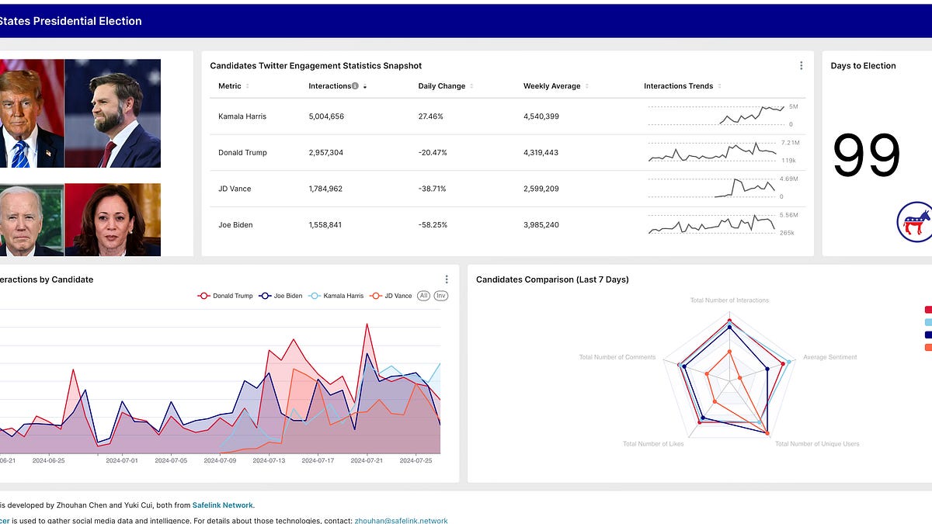Click the info icon beside the Interactions header
Screen dimensions: 932x524
355,86
